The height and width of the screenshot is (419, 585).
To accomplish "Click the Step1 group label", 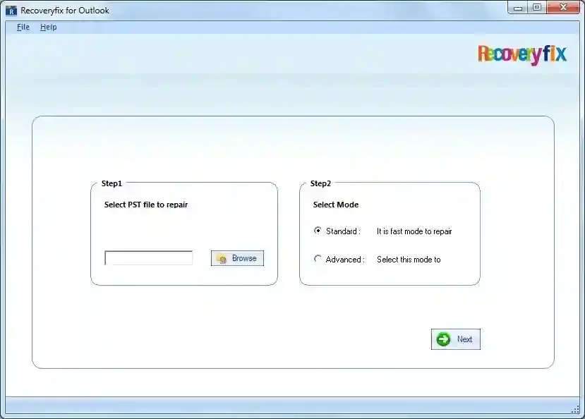I will (x=111, y=183).
